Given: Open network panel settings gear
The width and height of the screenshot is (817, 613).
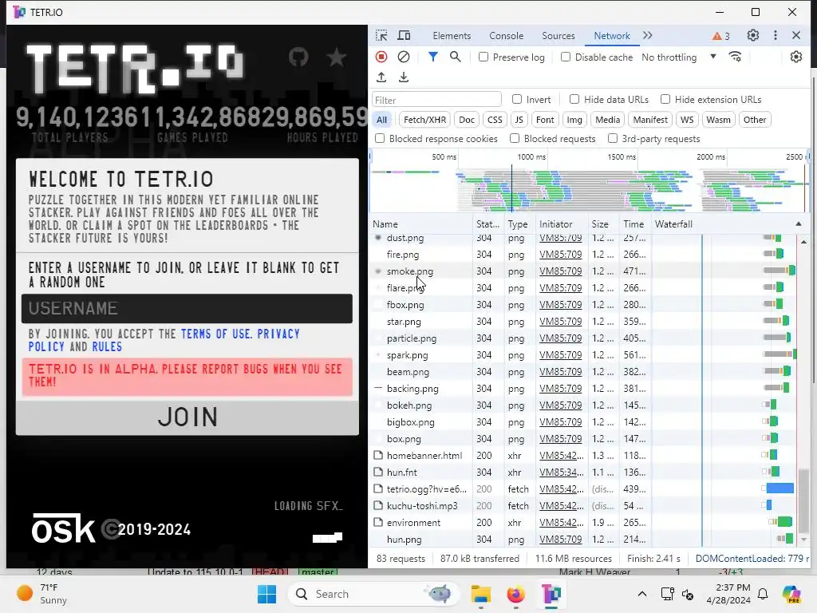Looking at the screenshot, I should [x=795, y=57].
